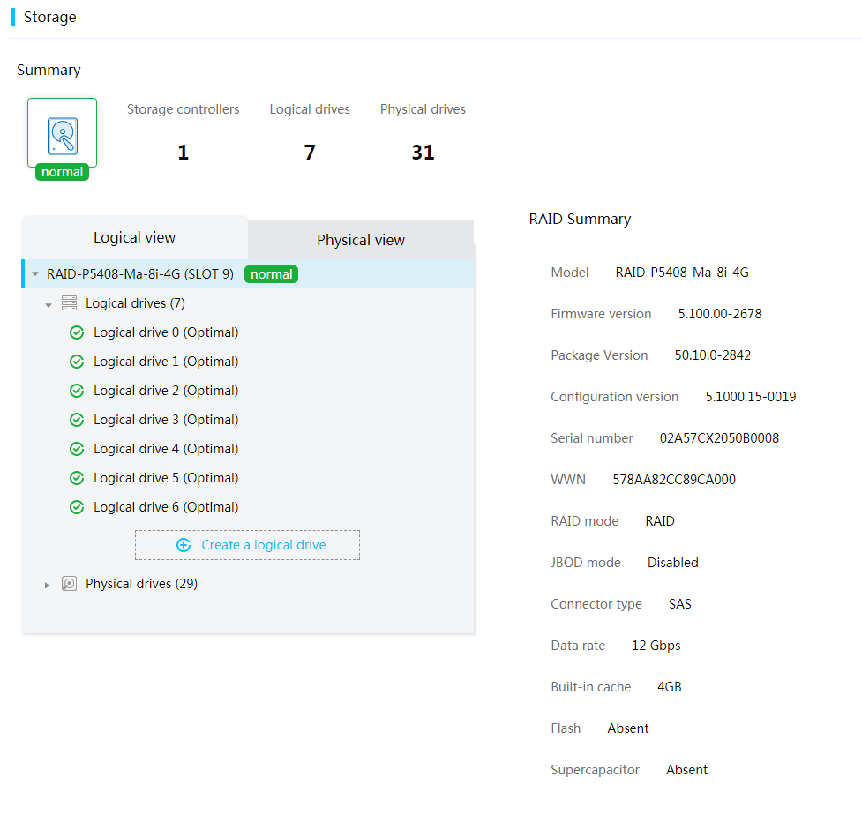Switch to the Physical view tab
862x814 pixels.
(x=361, y=240)
